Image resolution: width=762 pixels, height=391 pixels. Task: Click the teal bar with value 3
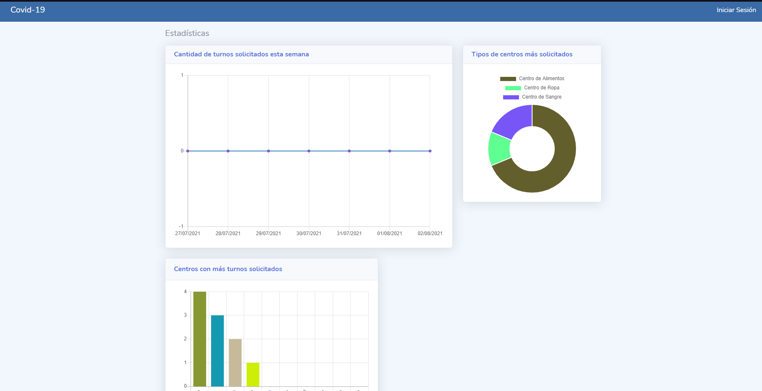coord(217,351)
